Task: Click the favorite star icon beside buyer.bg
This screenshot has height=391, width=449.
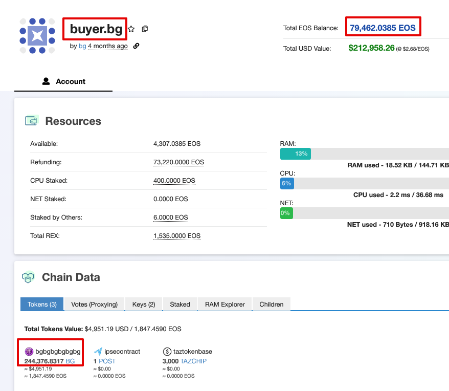Action: coord(131,29)
